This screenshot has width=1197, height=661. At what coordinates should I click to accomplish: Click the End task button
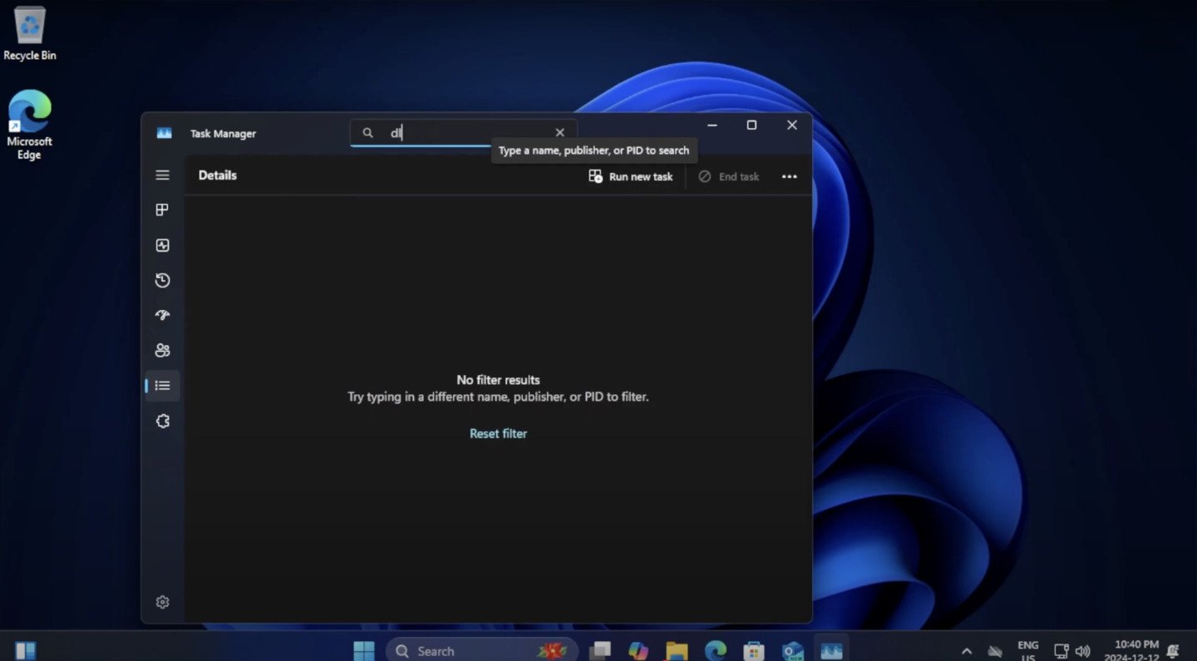pos(728,176)
